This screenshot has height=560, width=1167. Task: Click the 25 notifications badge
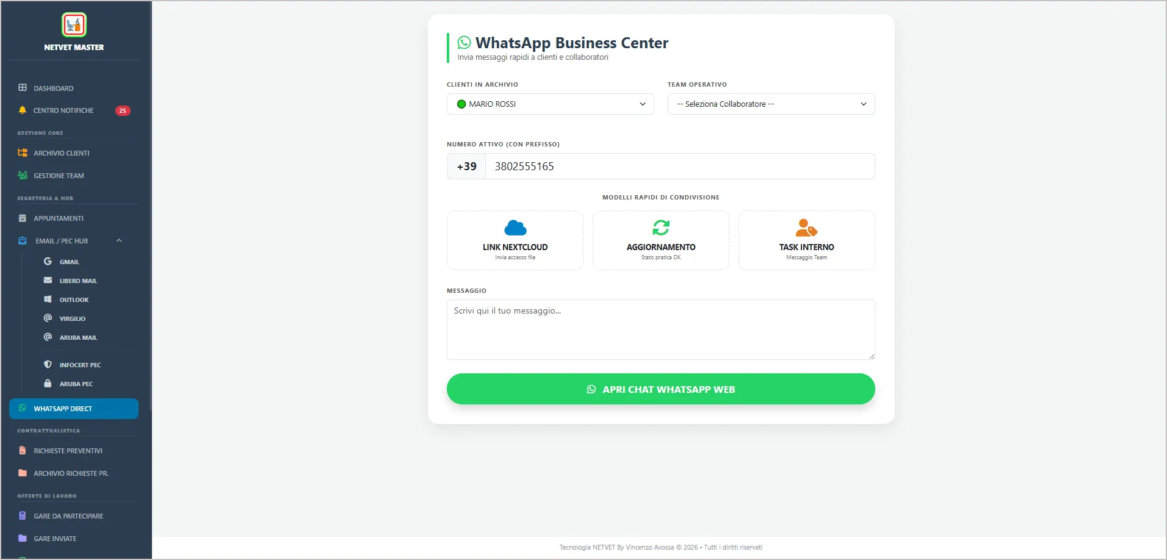pos(123,110)
